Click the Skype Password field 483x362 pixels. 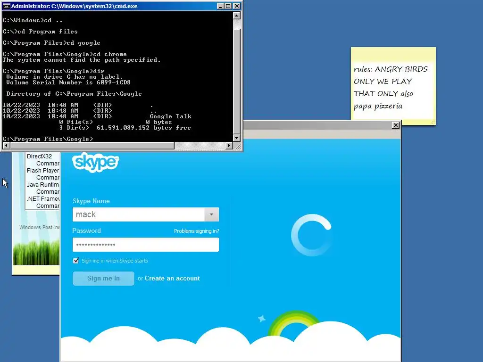coord(146,245)
